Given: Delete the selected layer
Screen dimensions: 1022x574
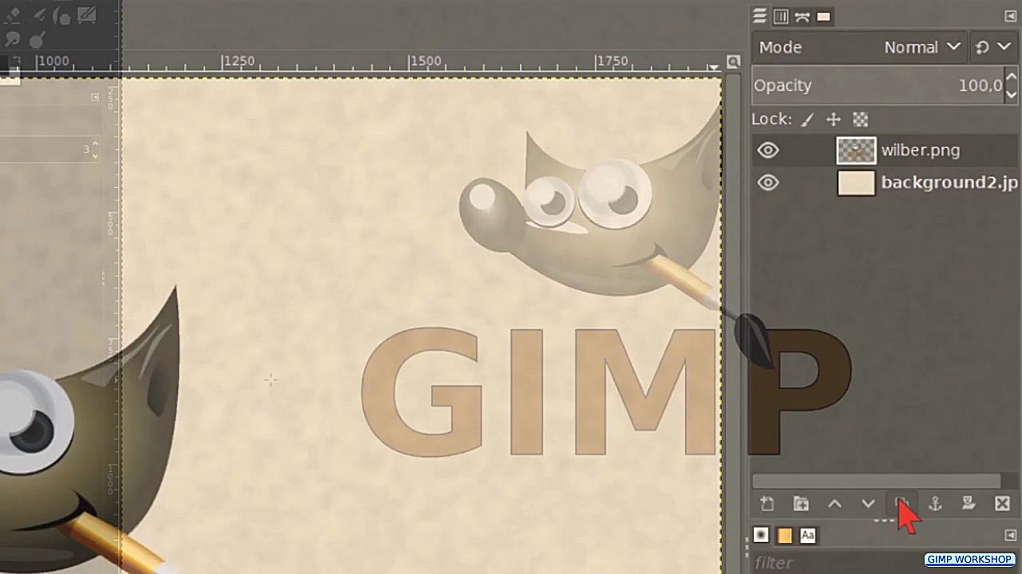Looking at the screenshot, I should coord(1002,504).
